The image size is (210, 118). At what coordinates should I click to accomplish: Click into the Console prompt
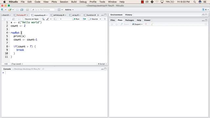coord(54,73)
